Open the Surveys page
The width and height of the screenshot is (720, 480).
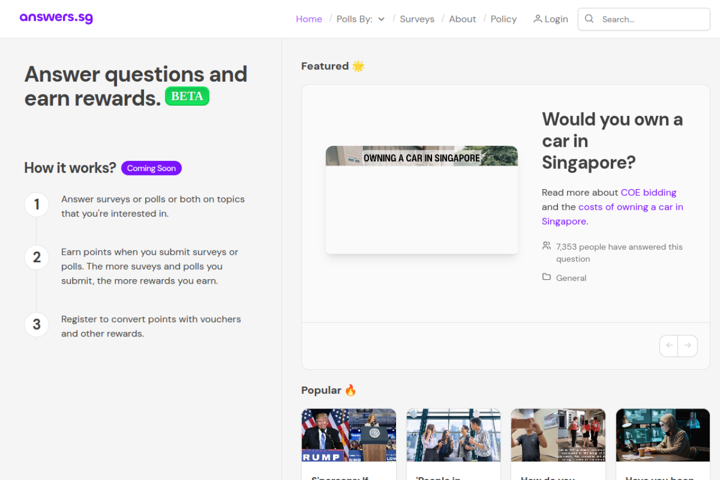point(417,19)
